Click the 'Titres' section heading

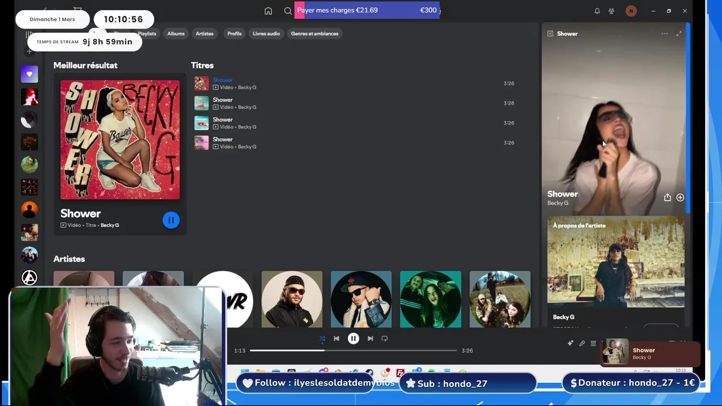[202, 65]
